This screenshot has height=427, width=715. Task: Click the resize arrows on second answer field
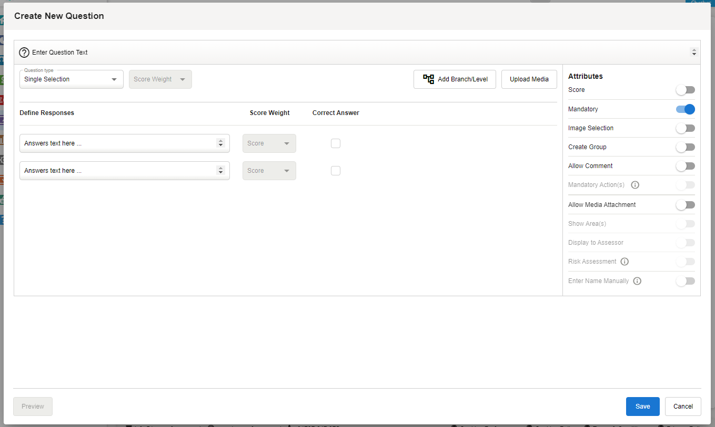pos(221,171)
